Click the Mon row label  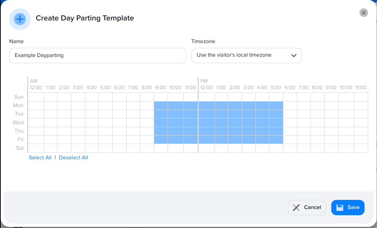[x=18, y=105]
